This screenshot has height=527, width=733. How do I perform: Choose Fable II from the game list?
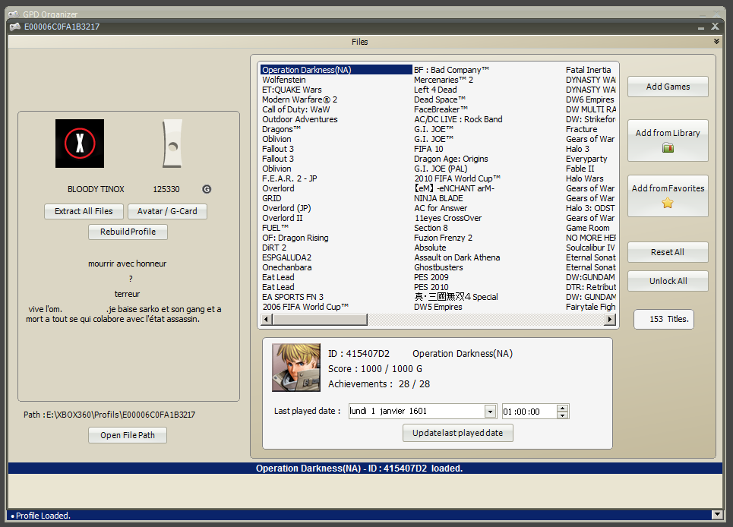tap(580, 169)
